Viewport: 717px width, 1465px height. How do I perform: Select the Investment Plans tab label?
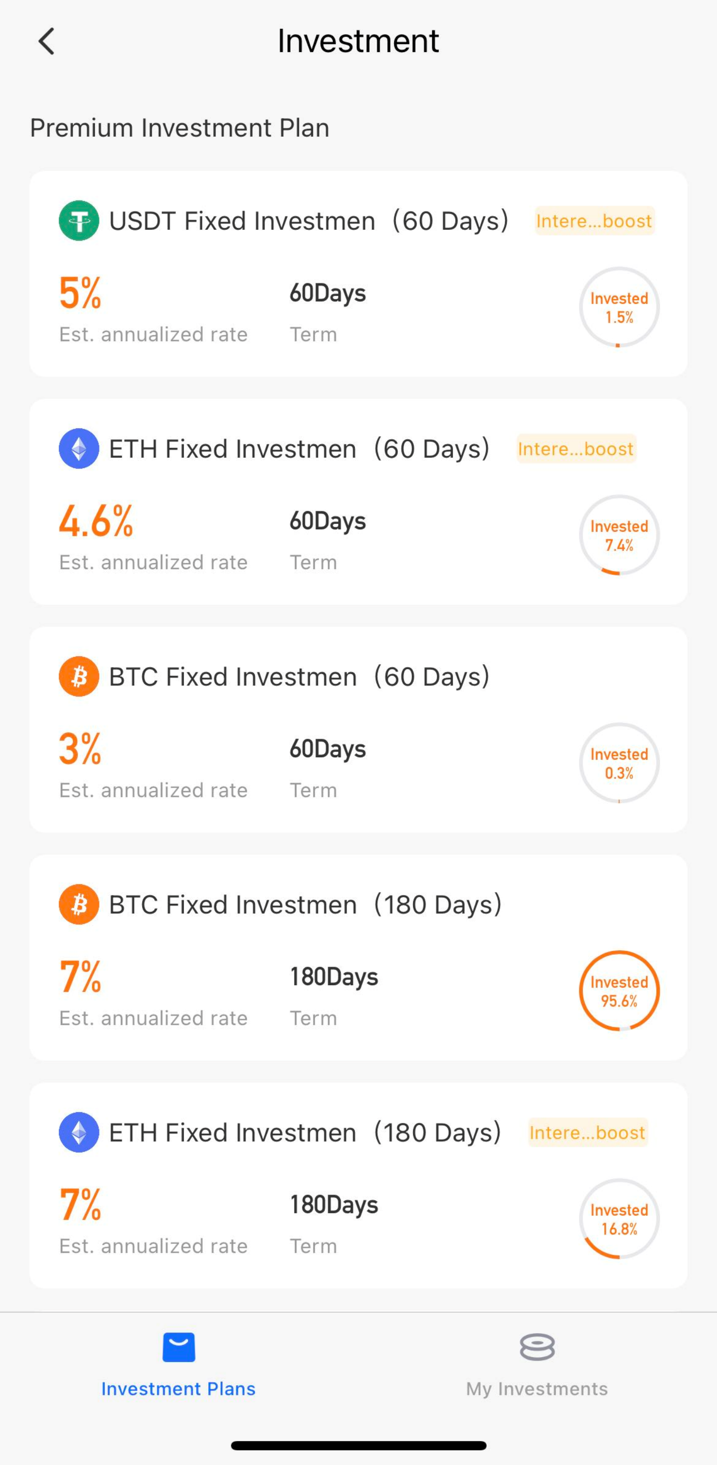tap(178, 1388)
